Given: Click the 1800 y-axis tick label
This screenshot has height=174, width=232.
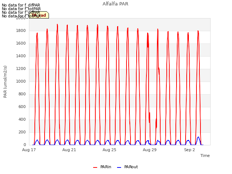Looking at the screenshot, I should tap(21, 30).
